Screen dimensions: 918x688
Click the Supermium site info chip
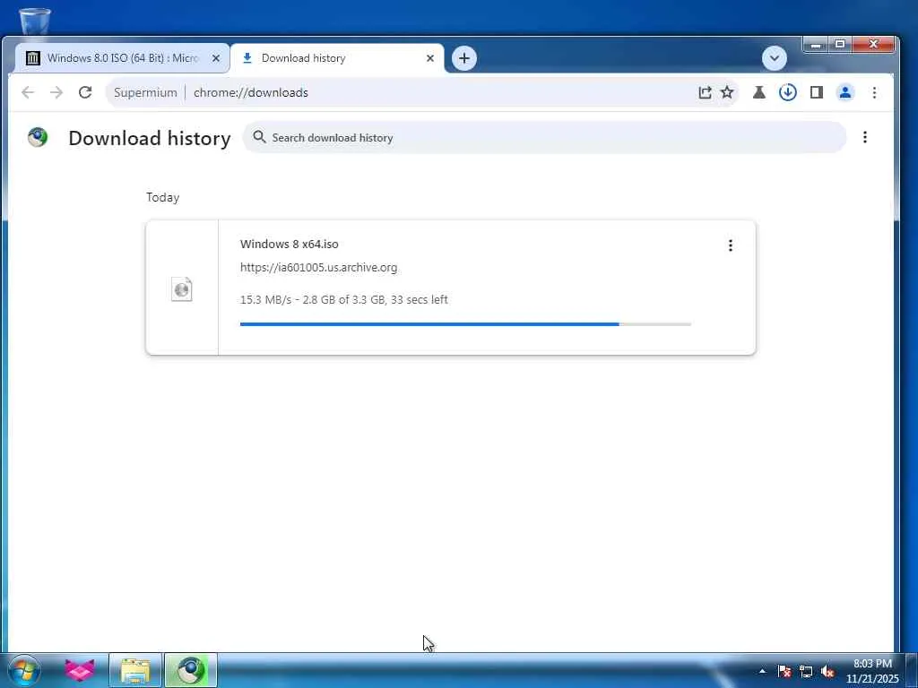click(145, 92)
